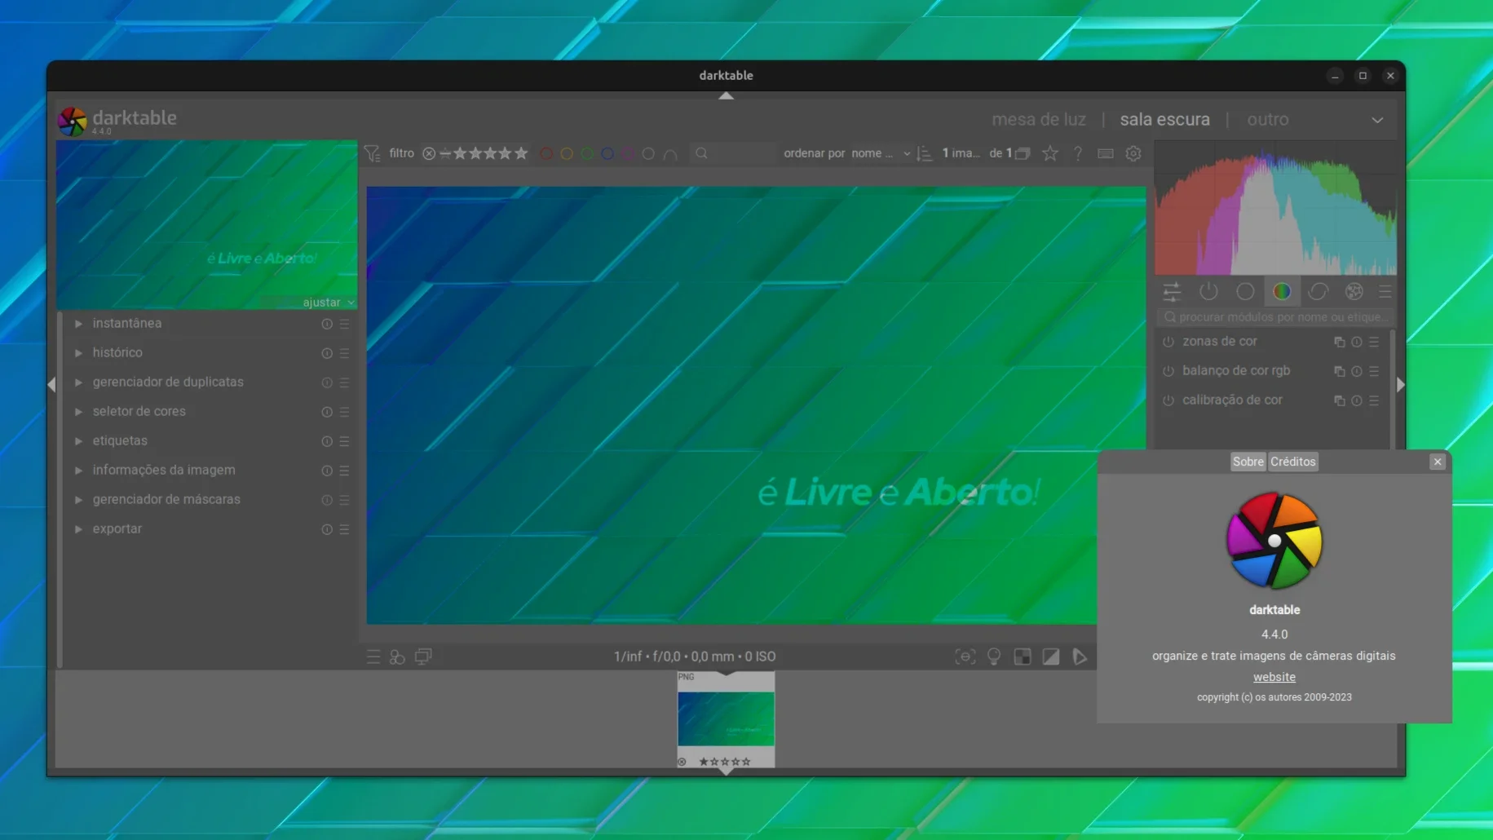Follow the website link in about dialog

coord(1274,677)
